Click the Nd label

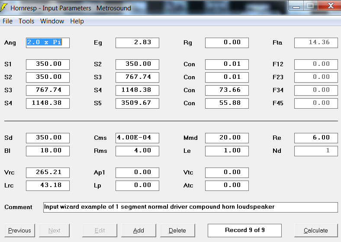click(277, 151)
